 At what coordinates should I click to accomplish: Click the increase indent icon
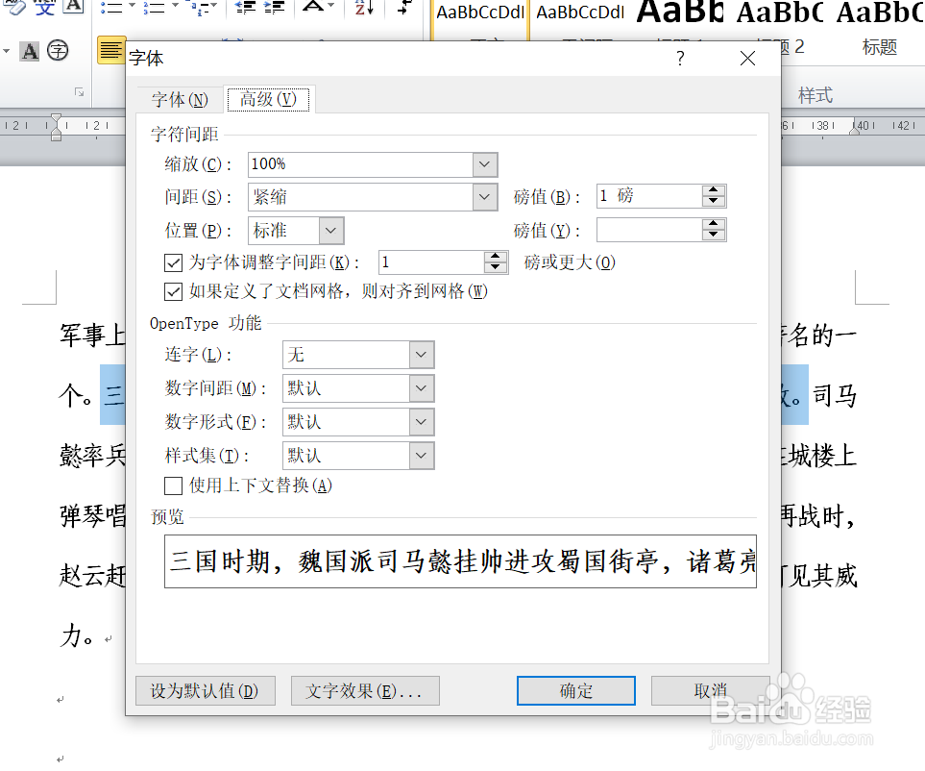(x=272, y=6)
